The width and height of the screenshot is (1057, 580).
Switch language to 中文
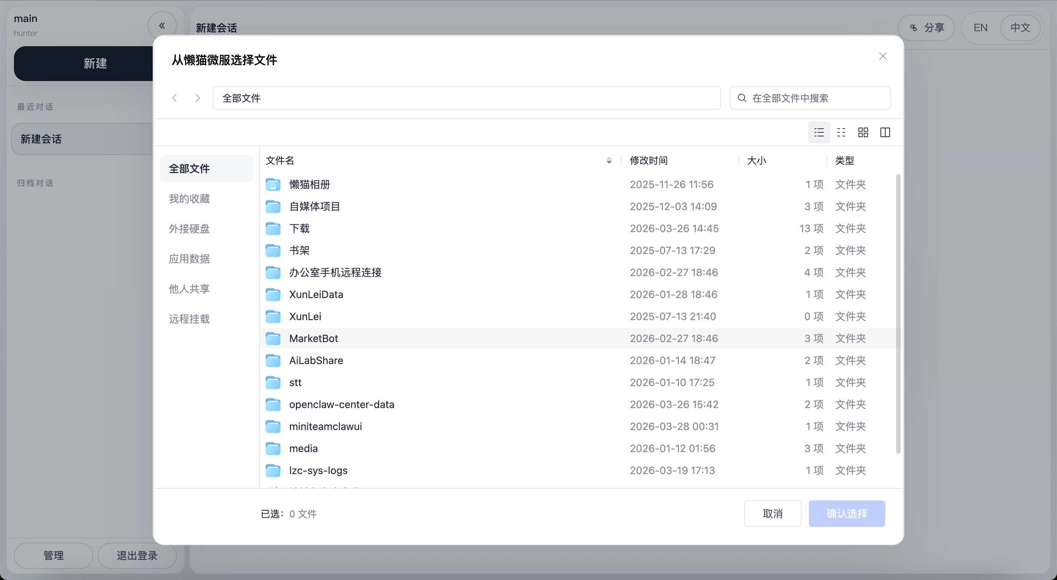pyautogui.click(x=1020, y=27)
